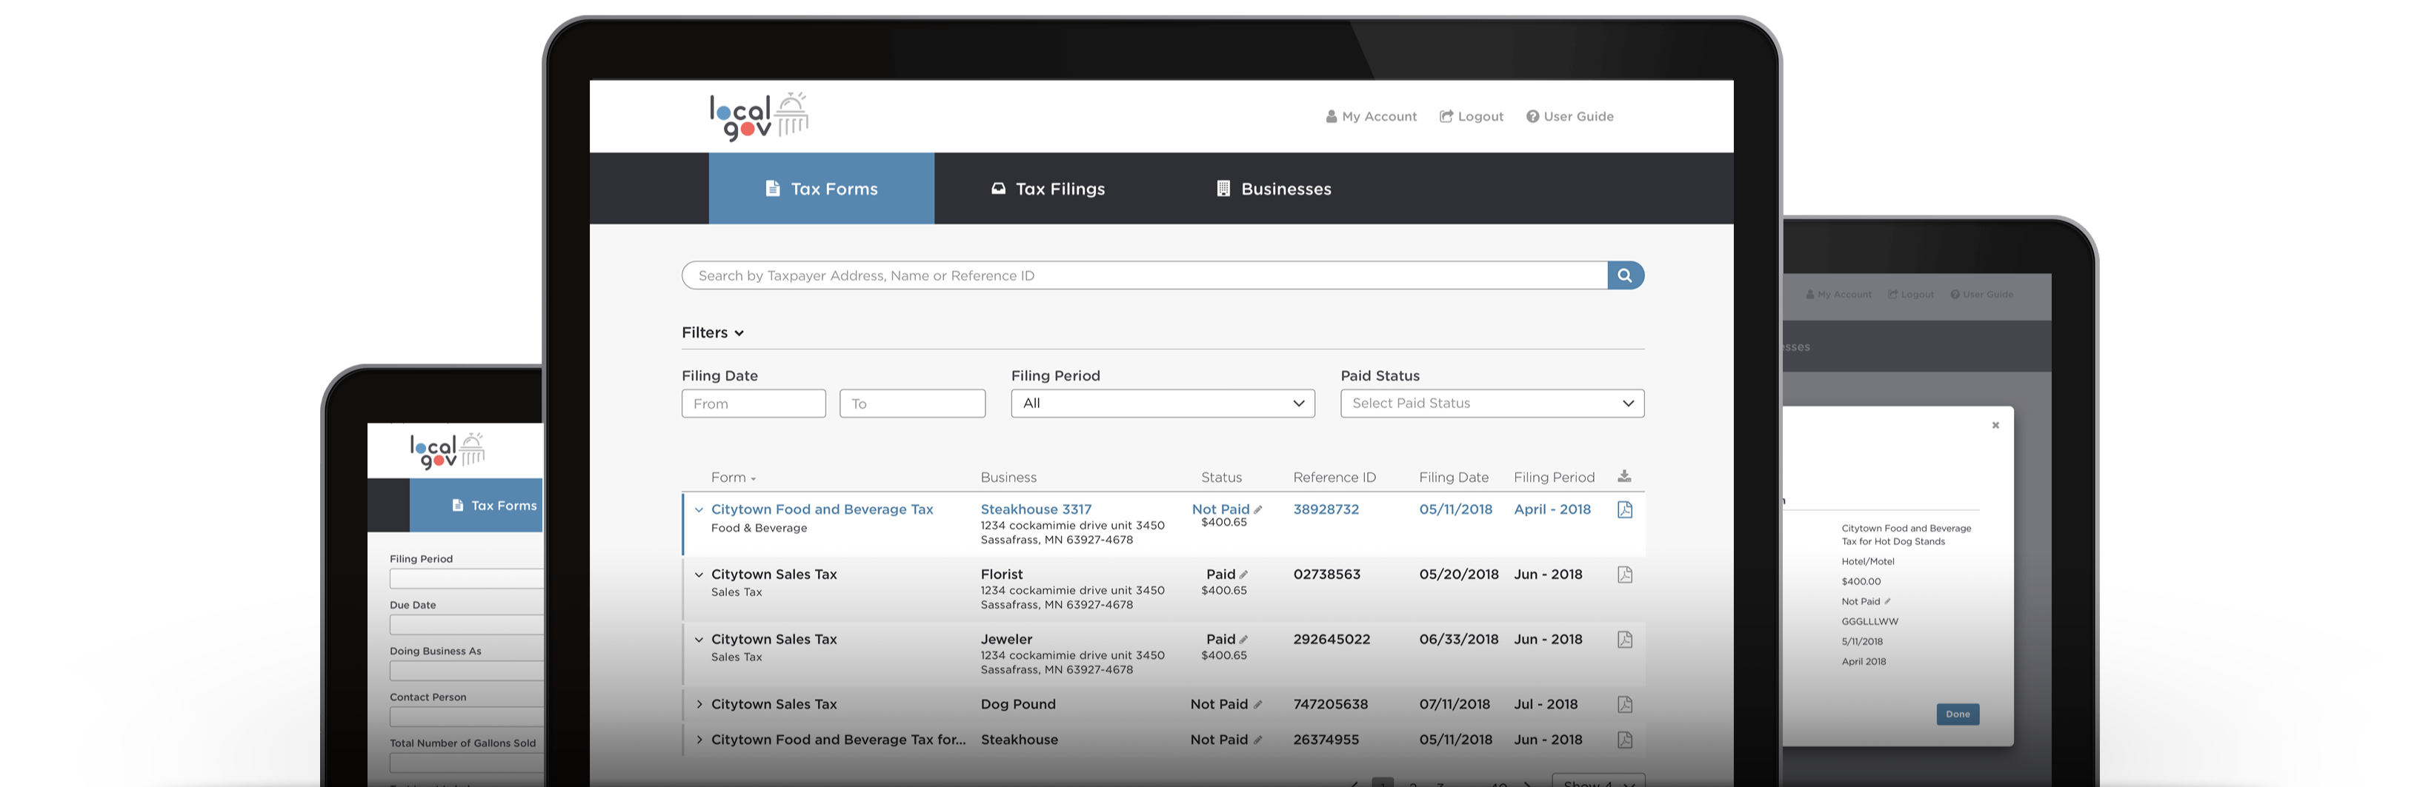This screenshot has width=2420, height=787.
Task: Click reference ID 747205638
Action: [x=1330, y=704]
